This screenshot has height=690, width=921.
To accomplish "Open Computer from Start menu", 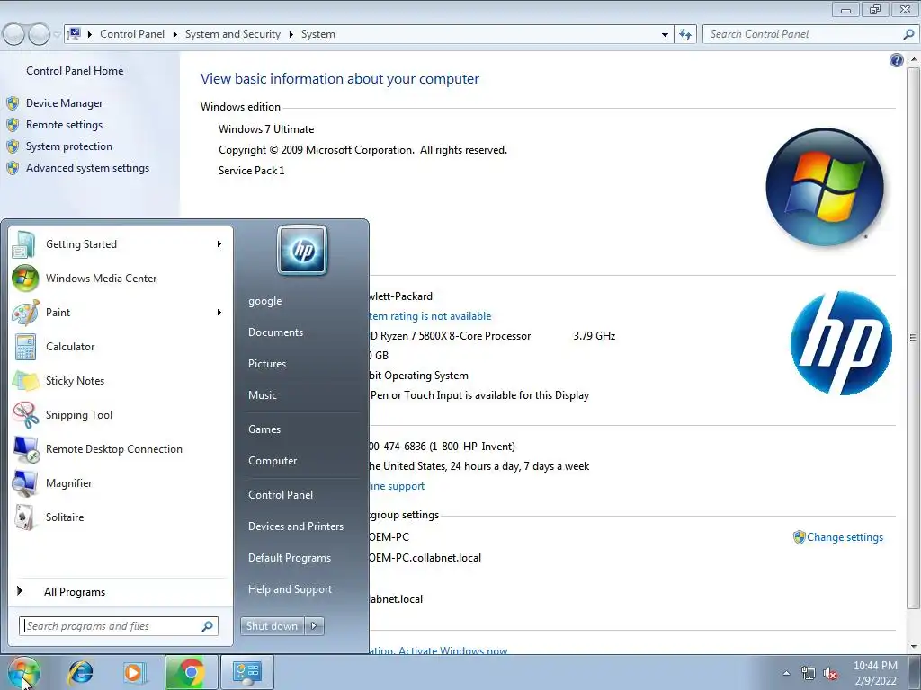I will (273, 461).
